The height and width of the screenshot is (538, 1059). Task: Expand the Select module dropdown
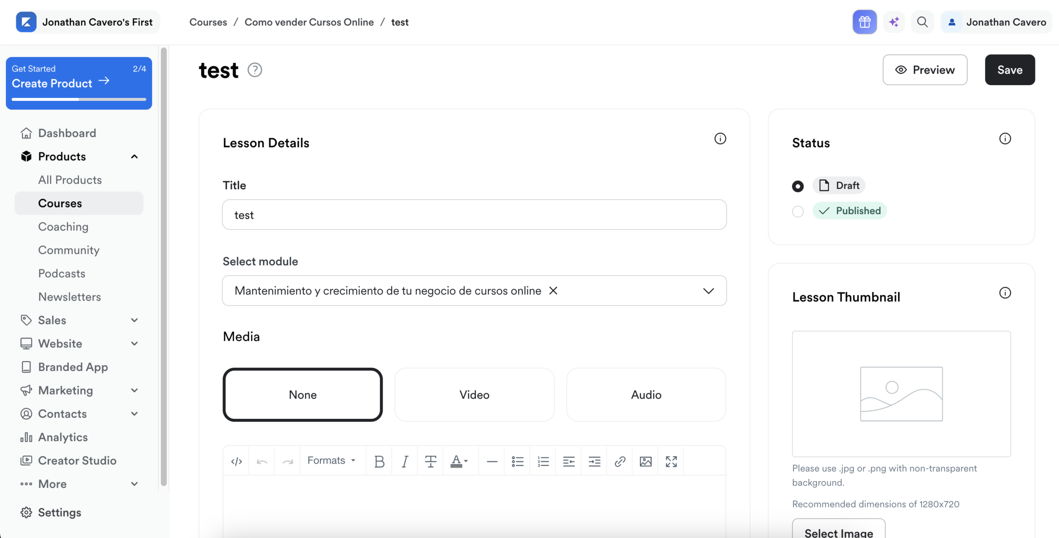tap(708, 290)
